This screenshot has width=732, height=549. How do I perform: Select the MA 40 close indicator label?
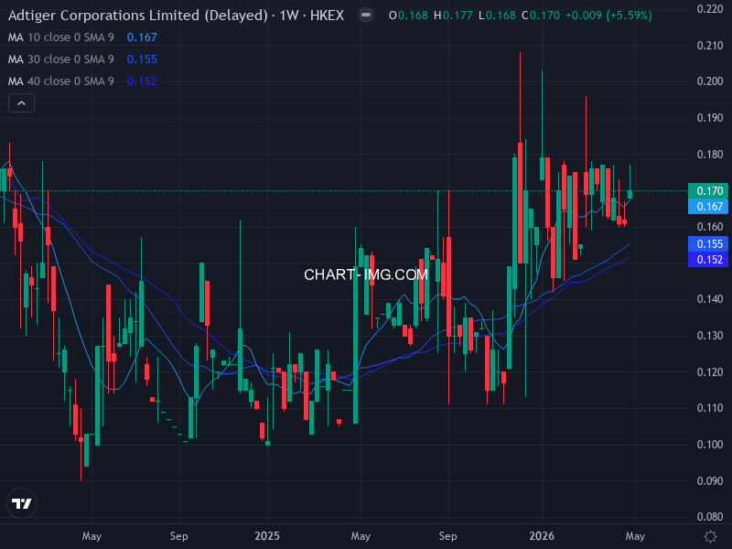[x=61, y=81]
